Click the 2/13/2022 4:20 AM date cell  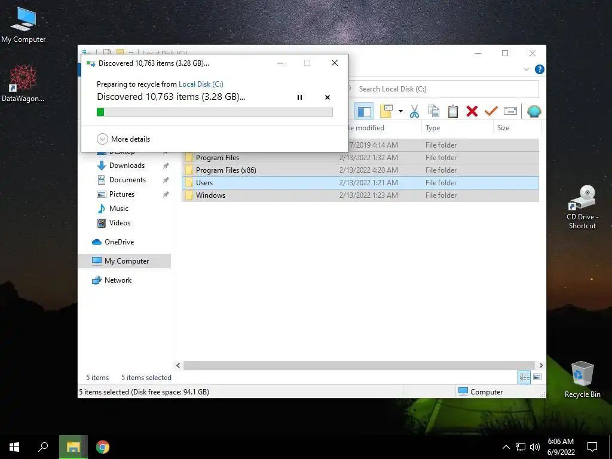coord(368,170)
